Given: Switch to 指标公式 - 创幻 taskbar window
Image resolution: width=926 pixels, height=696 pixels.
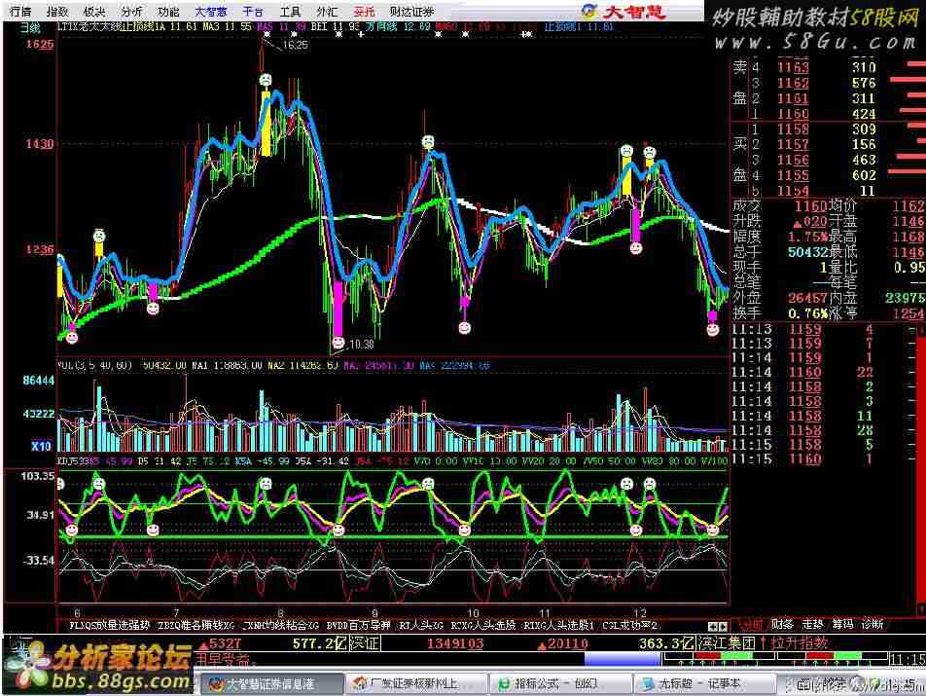Looking at the screenshot, I should tap(560, 684).
